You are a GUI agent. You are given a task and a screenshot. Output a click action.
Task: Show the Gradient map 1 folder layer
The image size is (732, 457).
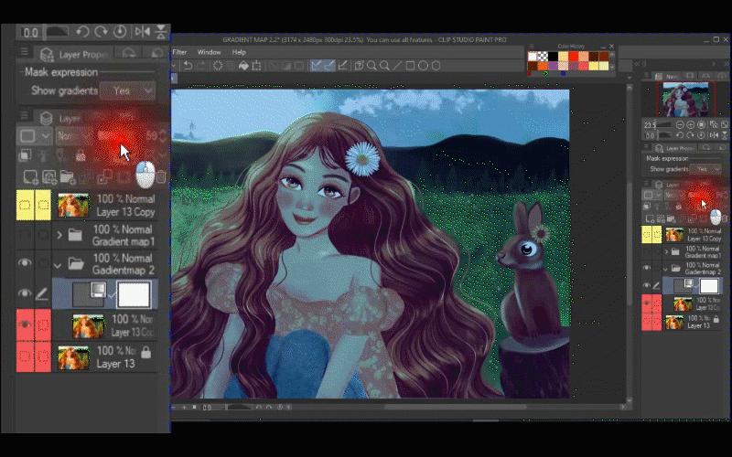26,236
